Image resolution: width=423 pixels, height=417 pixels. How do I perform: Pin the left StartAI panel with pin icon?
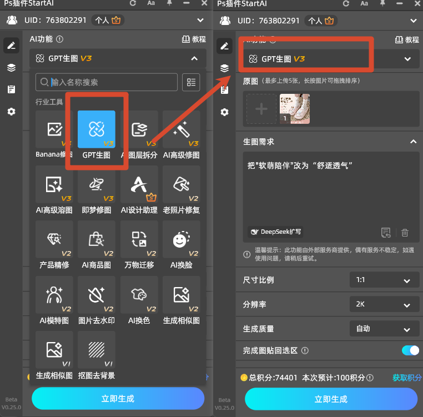tap(169, 3)
